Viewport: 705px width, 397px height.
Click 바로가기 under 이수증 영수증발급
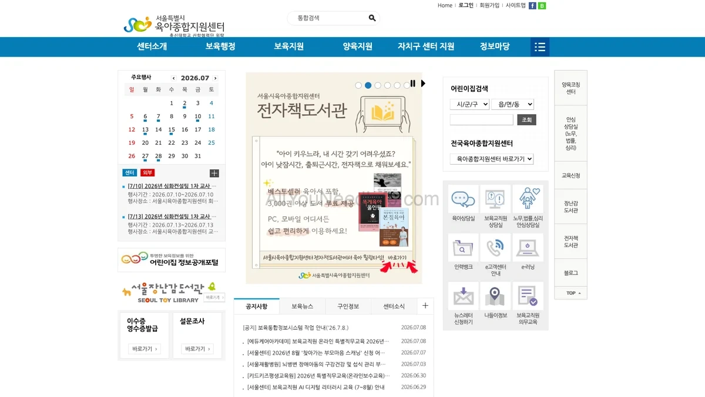(x=145, y=349)
